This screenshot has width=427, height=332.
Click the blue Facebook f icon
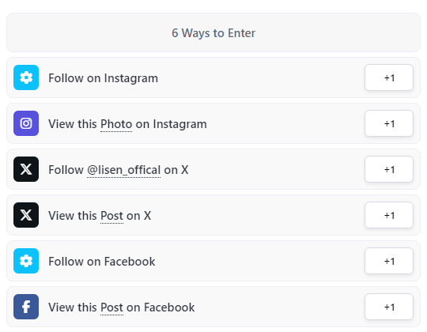pos(26,307)
